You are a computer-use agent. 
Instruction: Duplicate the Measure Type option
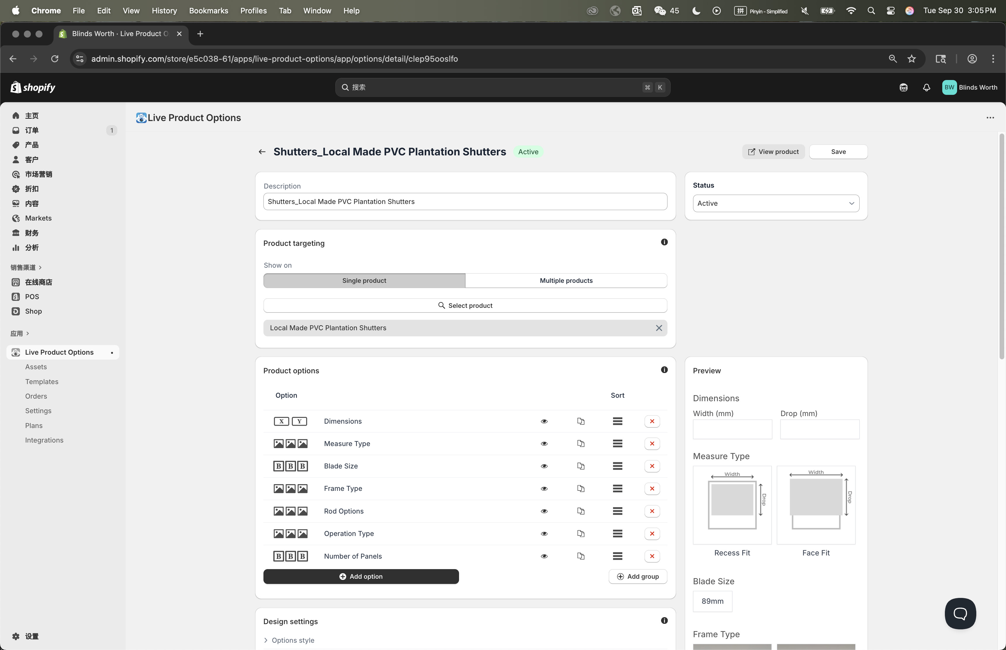pyautogui.click(x=580, y=444)
